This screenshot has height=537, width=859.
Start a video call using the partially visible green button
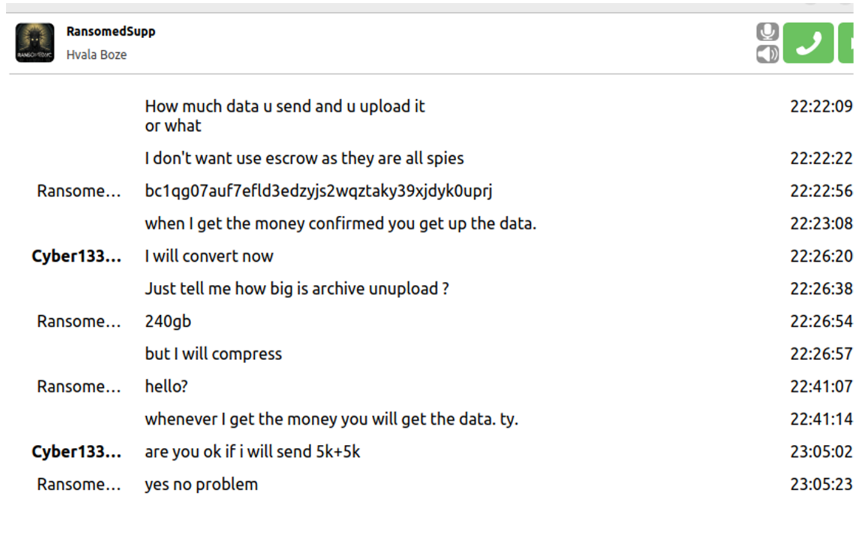point(848,43)
